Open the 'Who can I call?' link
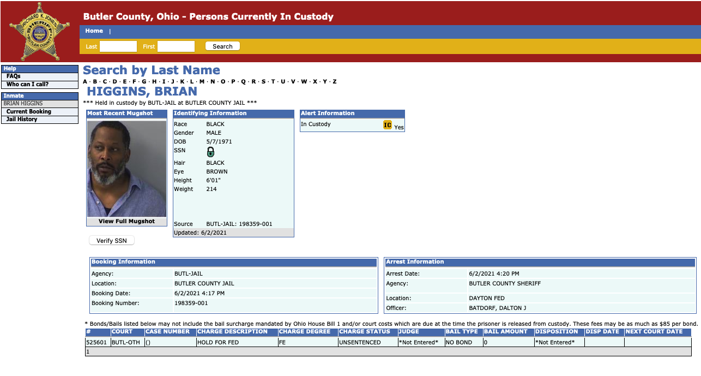701x376 pixels. (x=27, y=84)
